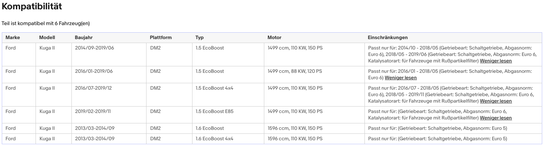Click 'Weniger lesen' in the EcoBoost E85 row
This screenshot has height=146, width=544.
pos(496,118)
